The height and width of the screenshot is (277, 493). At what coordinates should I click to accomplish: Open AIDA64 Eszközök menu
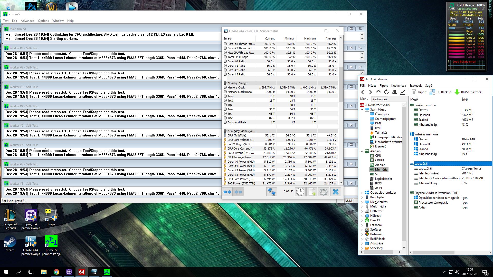(415, 86)
